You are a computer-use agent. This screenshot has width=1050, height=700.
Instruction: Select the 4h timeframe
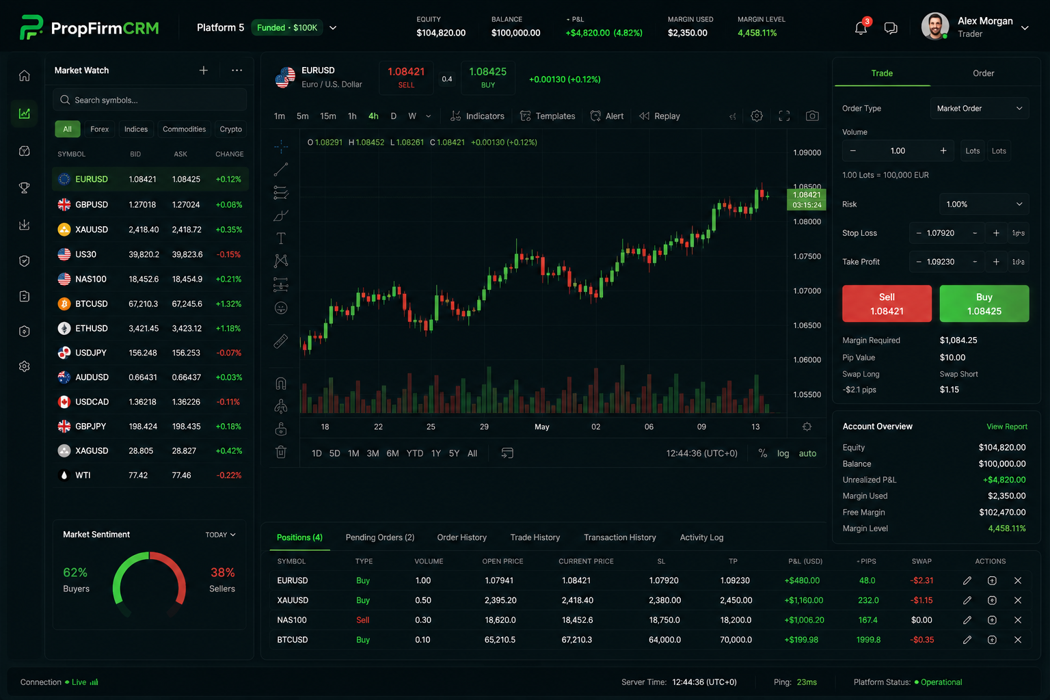373,116
